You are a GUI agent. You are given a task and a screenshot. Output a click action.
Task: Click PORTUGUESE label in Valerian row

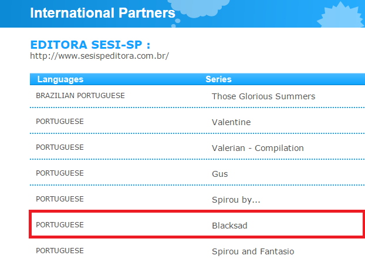(x=60, y=147)
